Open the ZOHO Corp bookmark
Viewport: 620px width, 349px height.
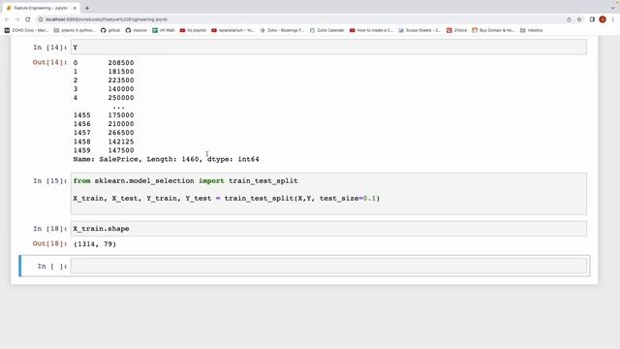click(x=26, y=30)
